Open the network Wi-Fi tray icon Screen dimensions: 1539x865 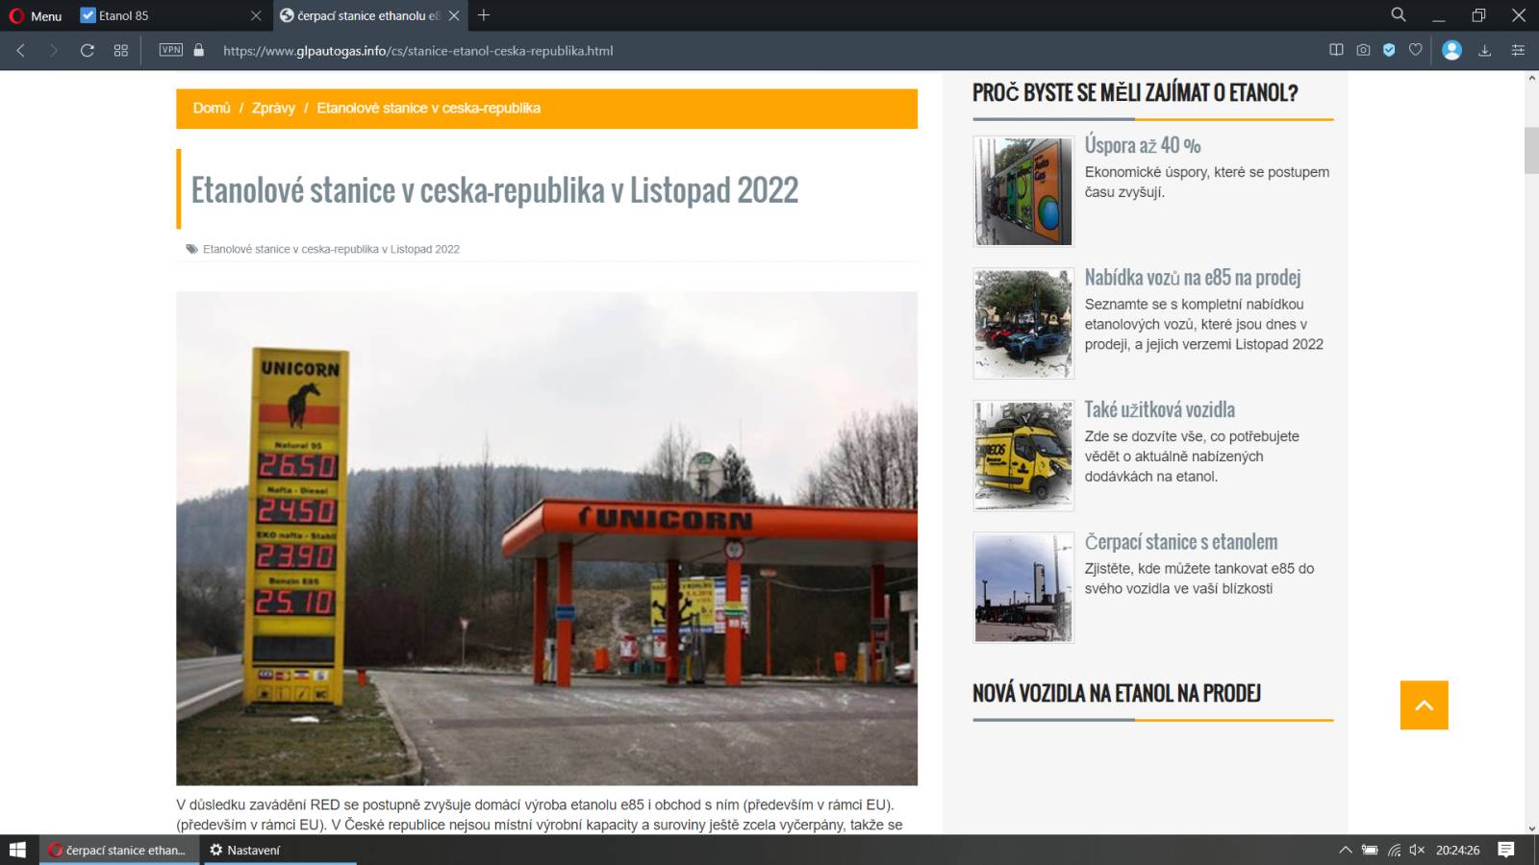(1394, 850)
